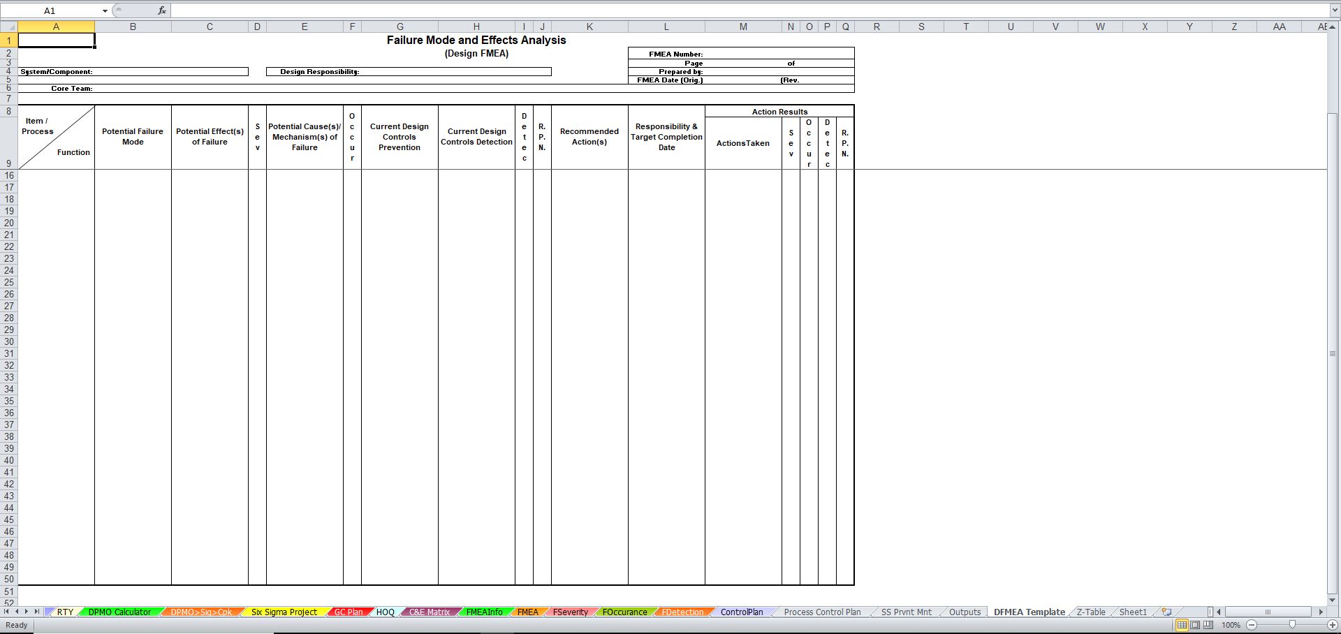Click the Name Box showing A1

[x=50, y=10]
